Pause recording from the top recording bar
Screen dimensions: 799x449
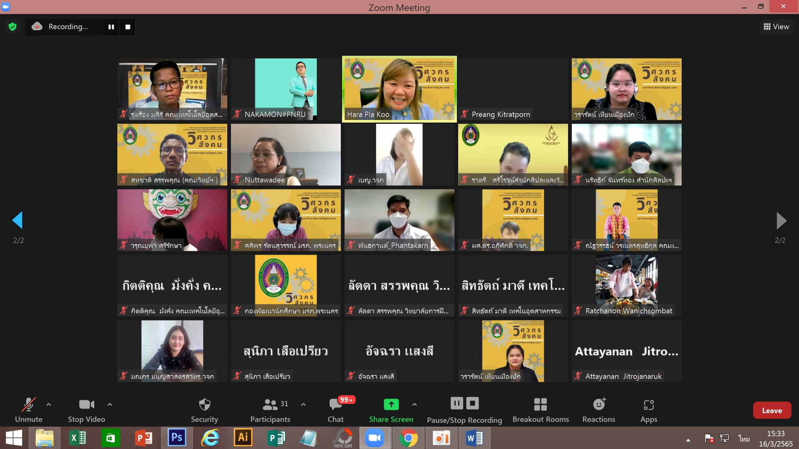pos(111,27)
